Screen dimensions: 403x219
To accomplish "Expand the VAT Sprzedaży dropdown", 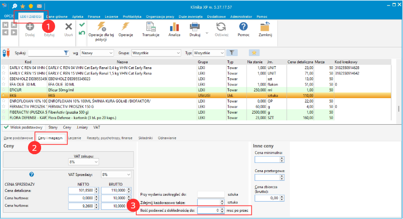I will tap(128, 174).
